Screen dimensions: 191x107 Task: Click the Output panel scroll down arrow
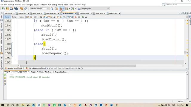187,98
